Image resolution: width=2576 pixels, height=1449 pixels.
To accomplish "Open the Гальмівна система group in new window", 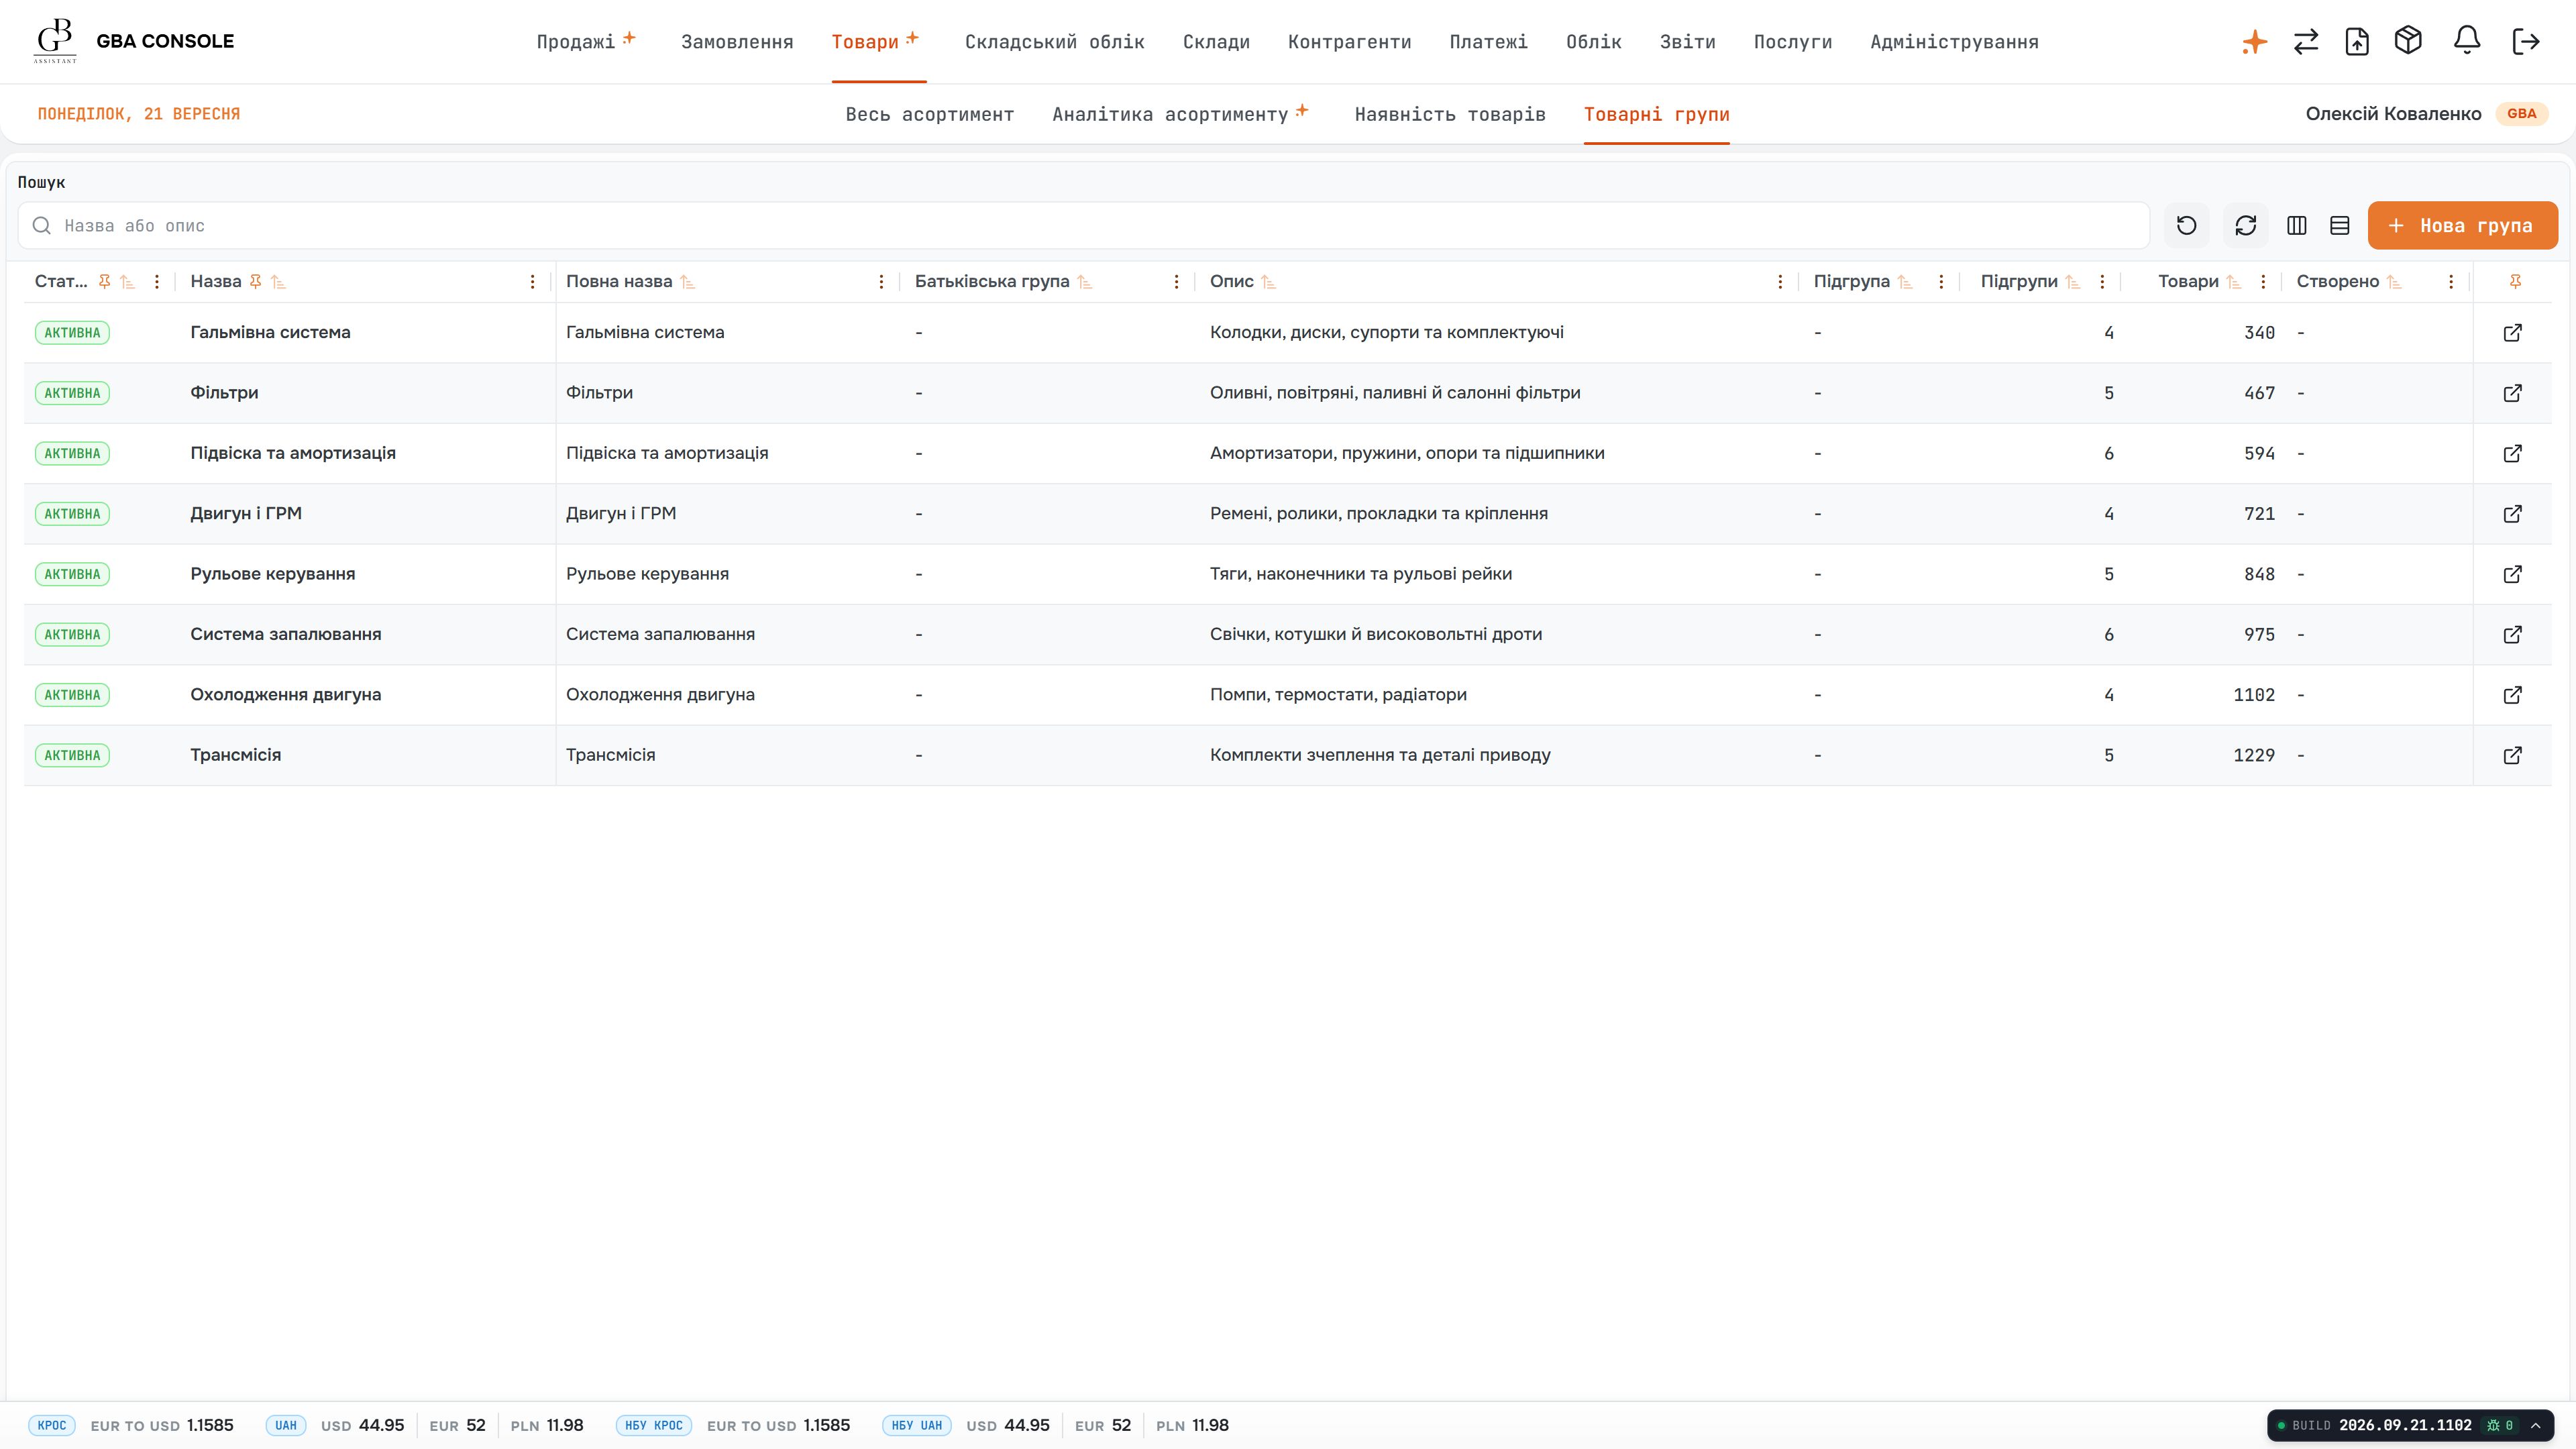I will (x=2512, y=333).
